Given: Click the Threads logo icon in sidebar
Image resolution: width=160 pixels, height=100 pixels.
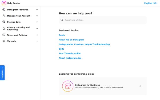Looking at the screenshot, I should point(4,41).
